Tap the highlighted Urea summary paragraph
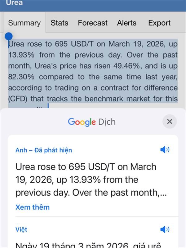Viewport: 186px width, 248px height. (93, 71)
